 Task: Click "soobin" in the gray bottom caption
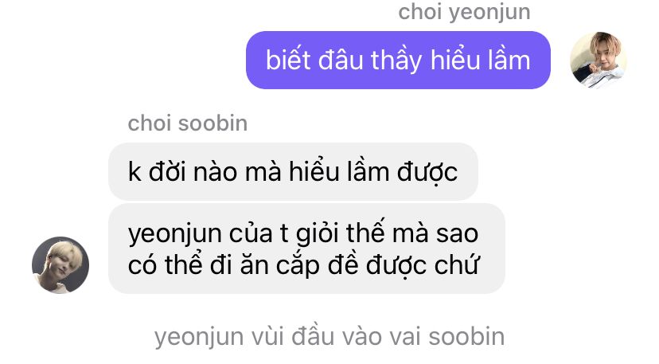[466, 336]
